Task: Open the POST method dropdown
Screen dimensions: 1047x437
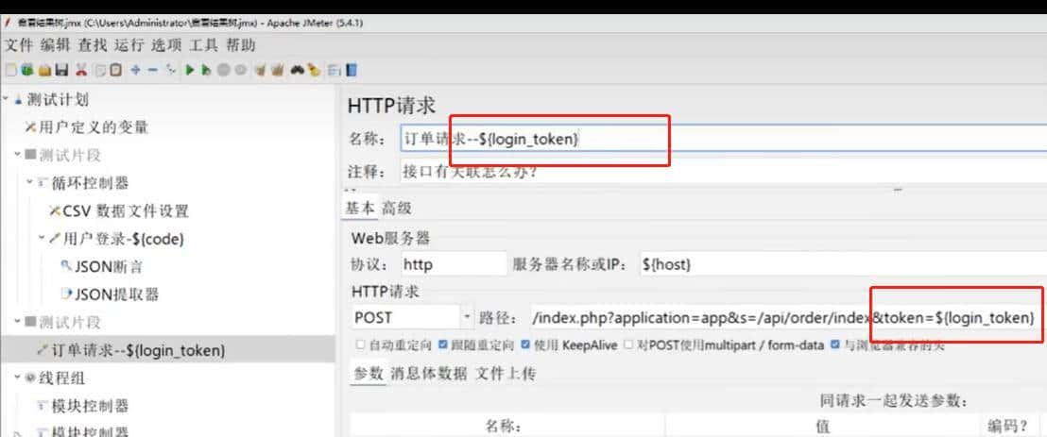Action: pos(467,317)
